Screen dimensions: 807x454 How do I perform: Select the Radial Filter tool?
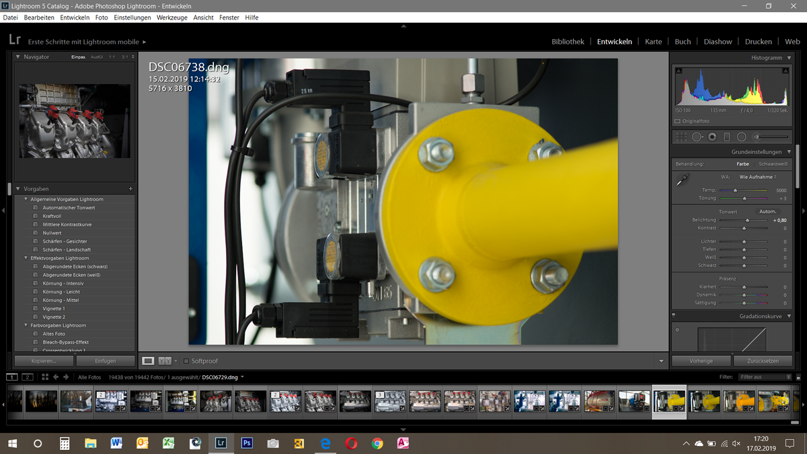click(741, 137)
